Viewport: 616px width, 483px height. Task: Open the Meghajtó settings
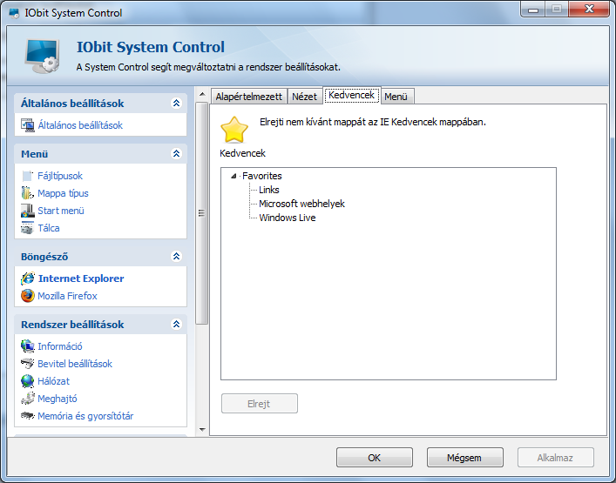(x=58, y=399)
